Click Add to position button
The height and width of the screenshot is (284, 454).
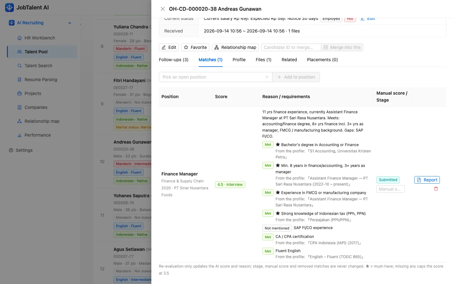(x=296, y=77)
